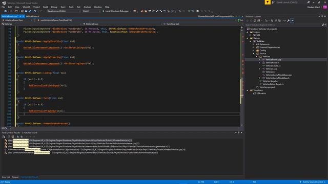This screenshot has width=328, height=184.
Task: Click the first AWheeledVehicle search result row
Action: [69, 141]
